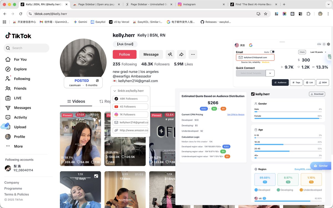Bookmark this page with the star icon
Viewport: 333px width, 208px height.
(x=266, y=14)
